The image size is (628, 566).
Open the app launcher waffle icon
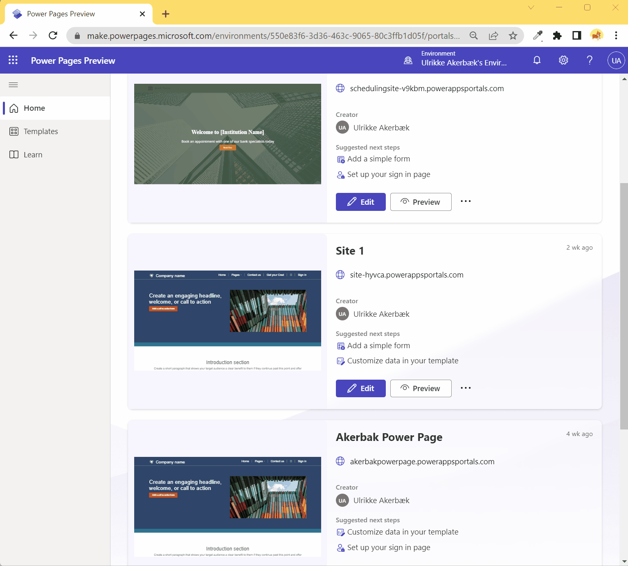point(13,60)
